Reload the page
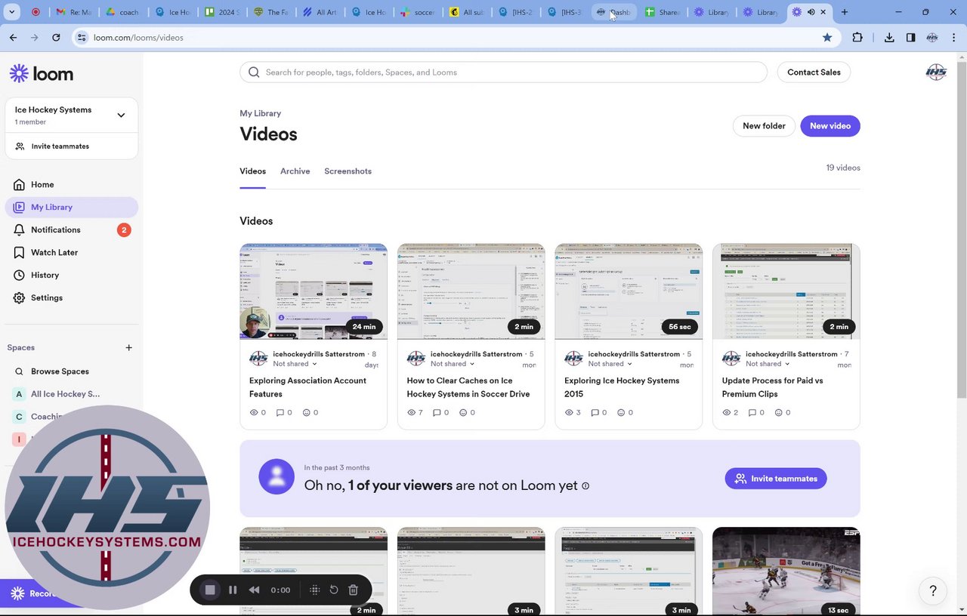The width and height of the screenshot is (967, 616). click(x=56, y=37)
